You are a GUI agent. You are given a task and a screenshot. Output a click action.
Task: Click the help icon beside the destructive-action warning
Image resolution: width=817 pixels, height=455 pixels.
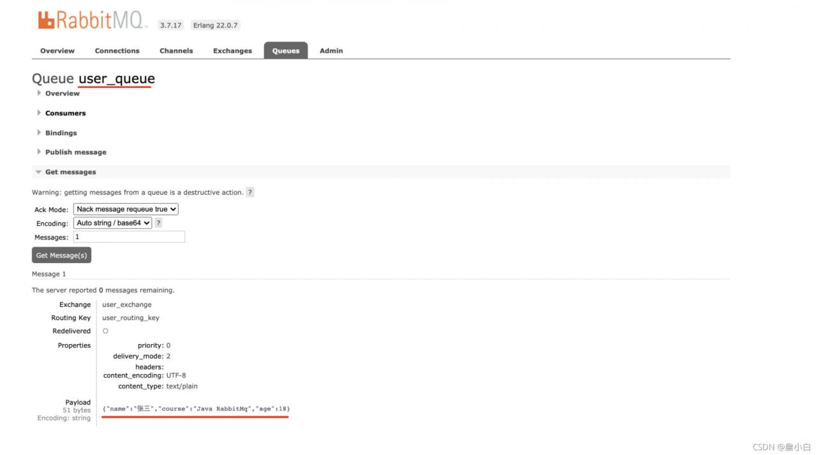point(250,192)
